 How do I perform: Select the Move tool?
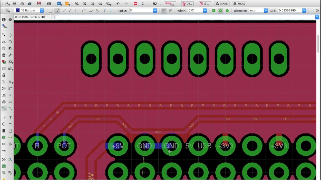[x=10, y=35]
